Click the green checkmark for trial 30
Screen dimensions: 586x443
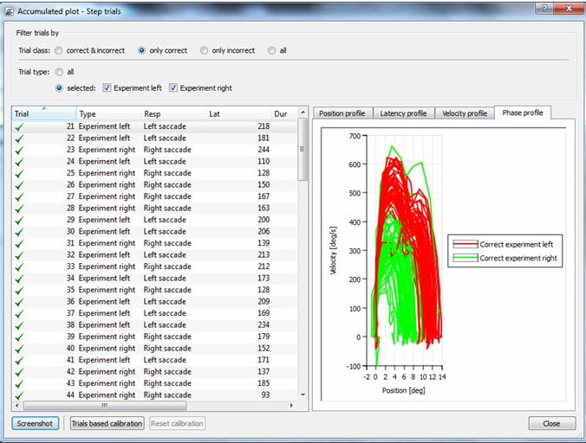19,232
